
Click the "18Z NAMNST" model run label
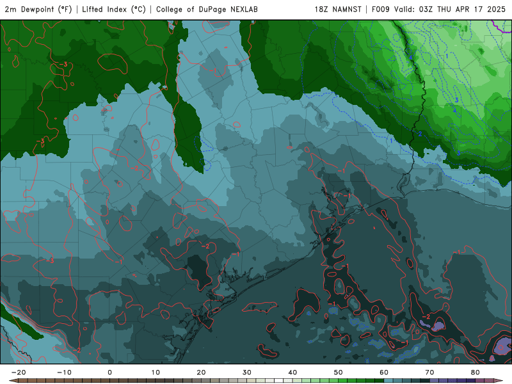(338, 9)
